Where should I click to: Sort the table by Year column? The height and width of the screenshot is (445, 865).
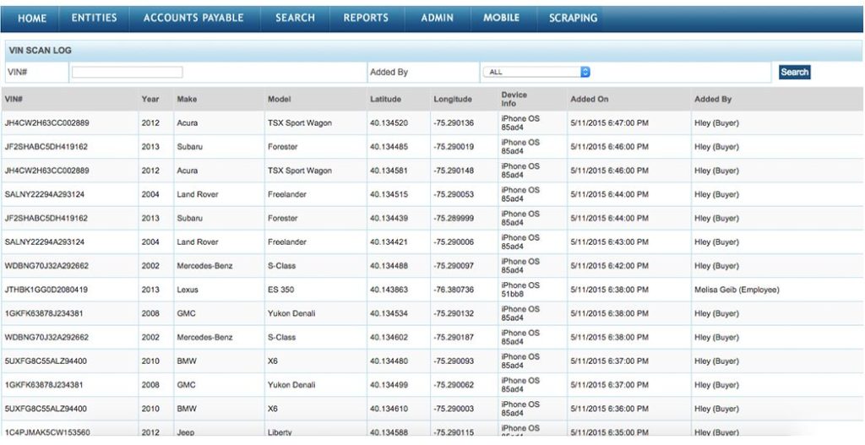tap(150, 100)
